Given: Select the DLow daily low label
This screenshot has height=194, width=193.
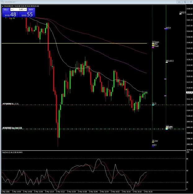Looking at the screenshot, I should coord(155,141).
